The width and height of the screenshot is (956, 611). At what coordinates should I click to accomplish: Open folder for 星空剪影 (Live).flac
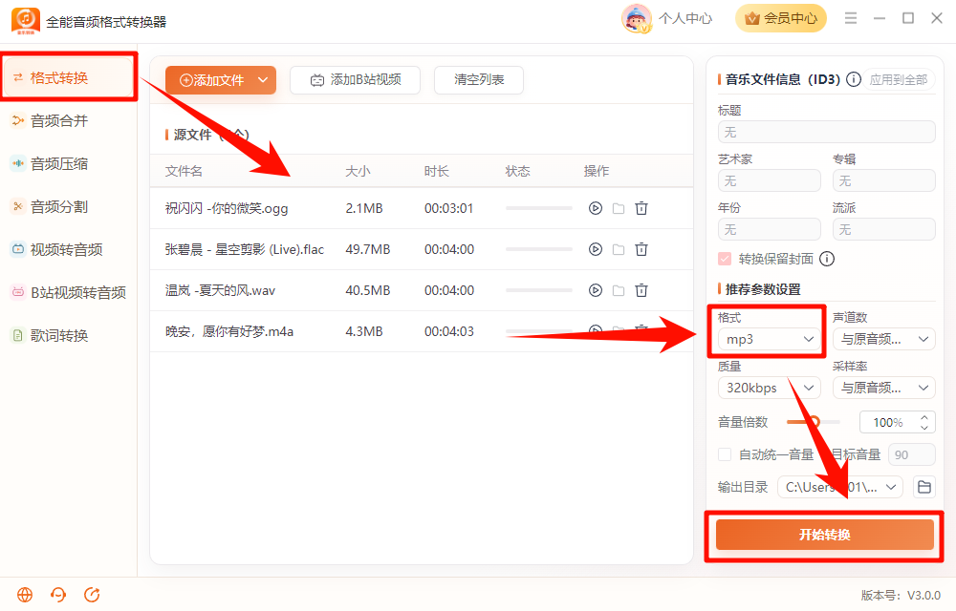tap(619, 249)
